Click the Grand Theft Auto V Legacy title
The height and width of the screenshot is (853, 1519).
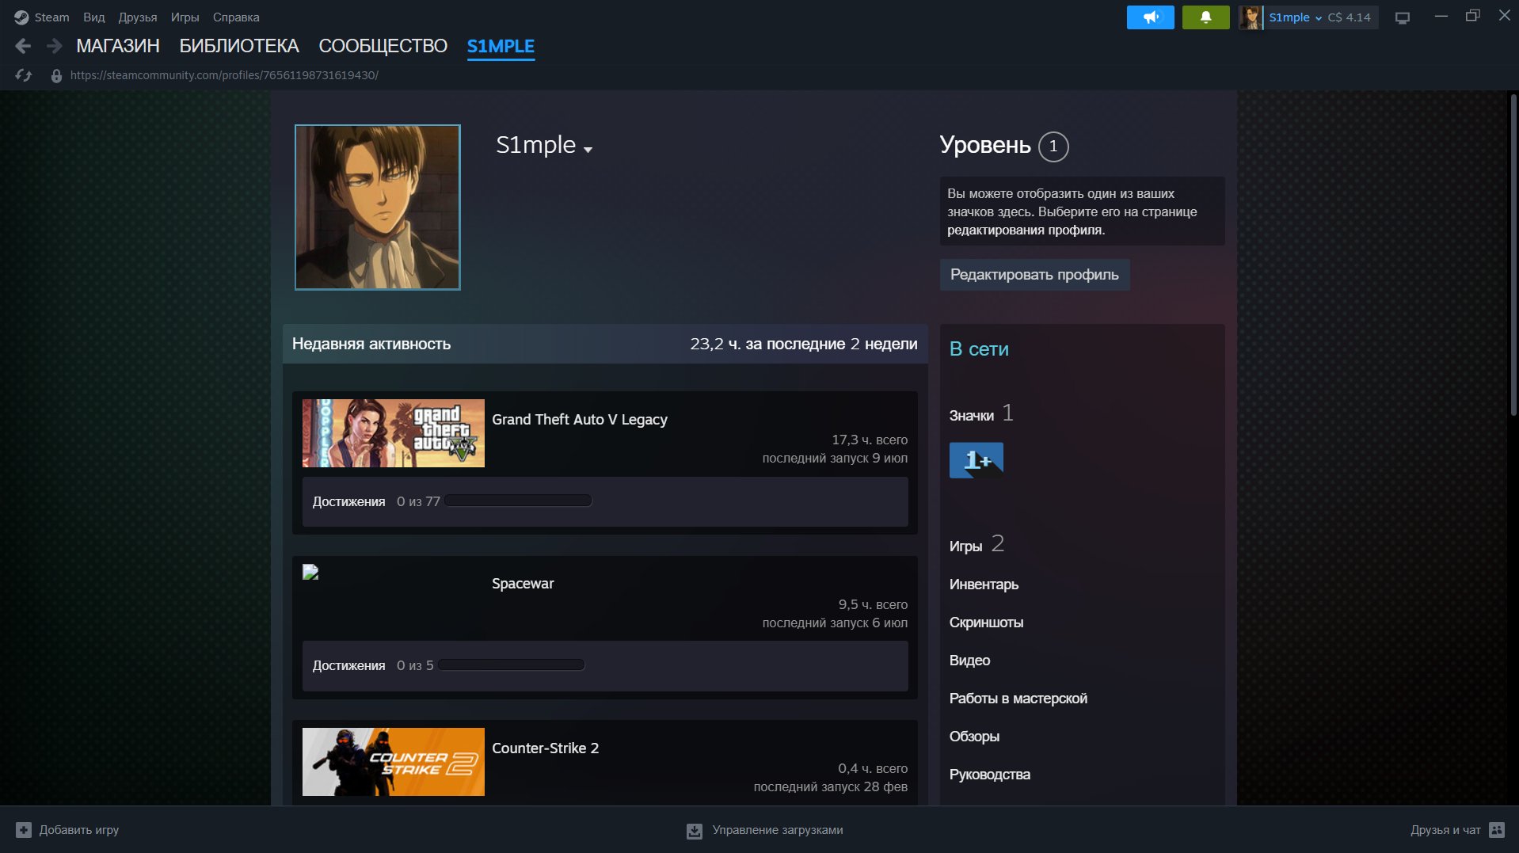[x=580, y=420]
